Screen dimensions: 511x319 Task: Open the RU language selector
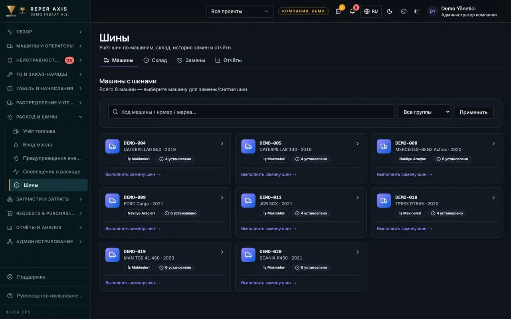pyautogui.click(x=371, y=11)
